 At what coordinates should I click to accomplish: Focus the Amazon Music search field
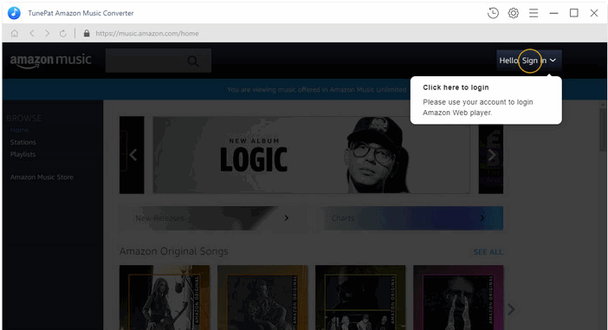pyautogui.click(x=158, y=61)
